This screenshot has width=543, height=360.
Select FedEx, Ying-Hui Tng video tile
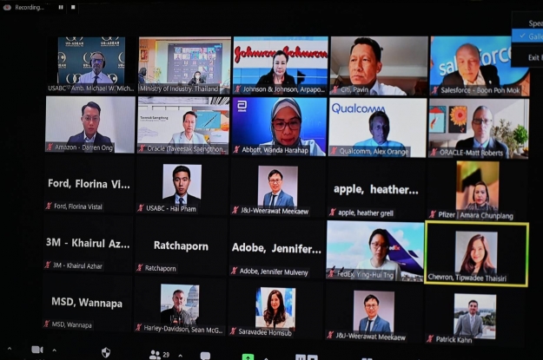point(375,251)
